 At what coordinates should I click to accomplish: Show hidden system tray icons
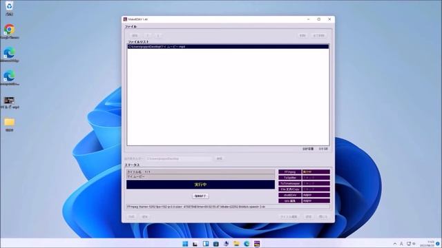pyautogui.click(x=395, y=244)
